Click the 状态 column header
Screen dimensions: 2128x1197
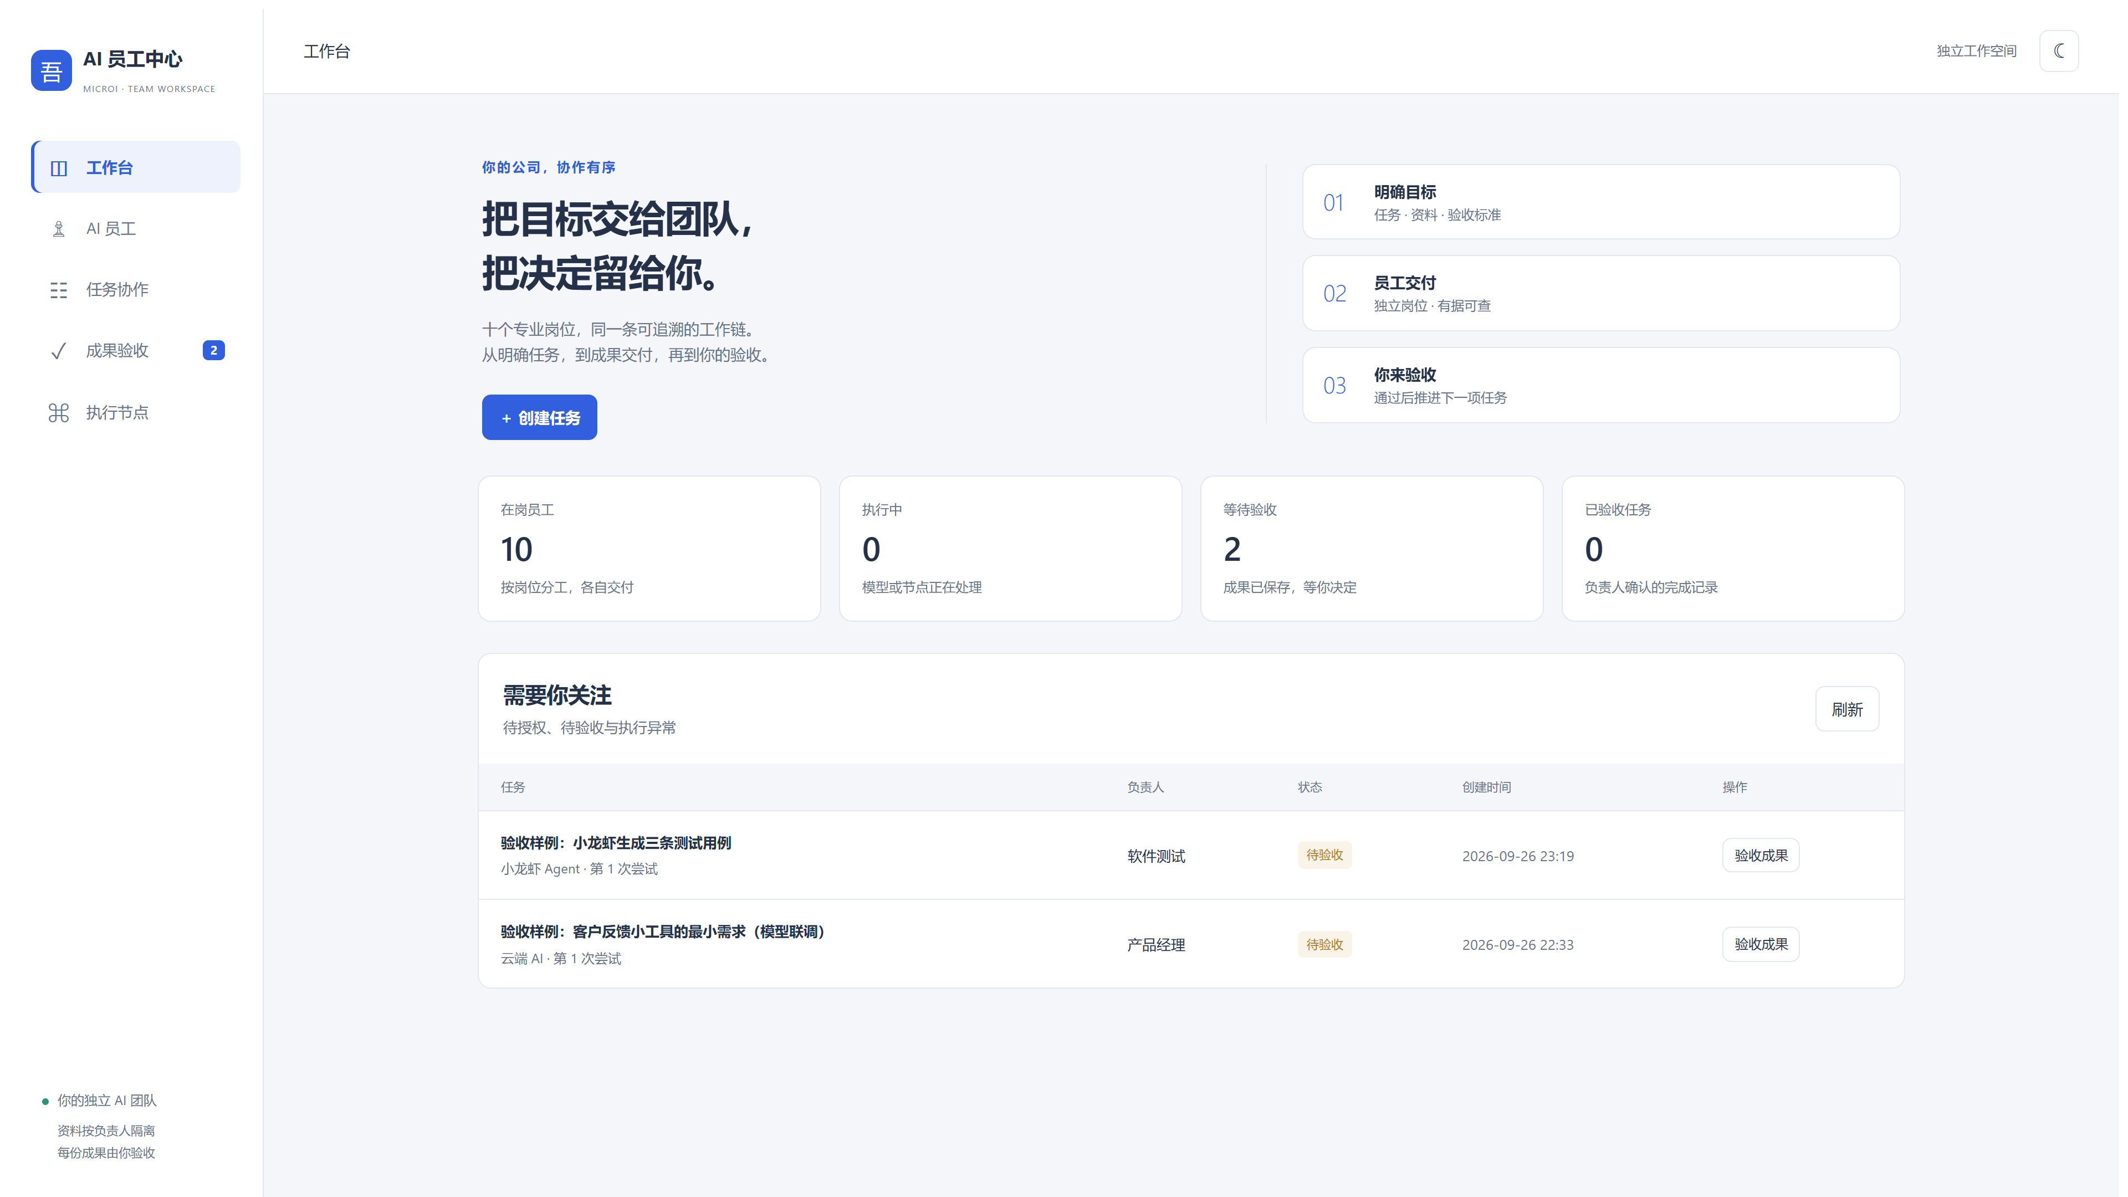[1309, 787]
